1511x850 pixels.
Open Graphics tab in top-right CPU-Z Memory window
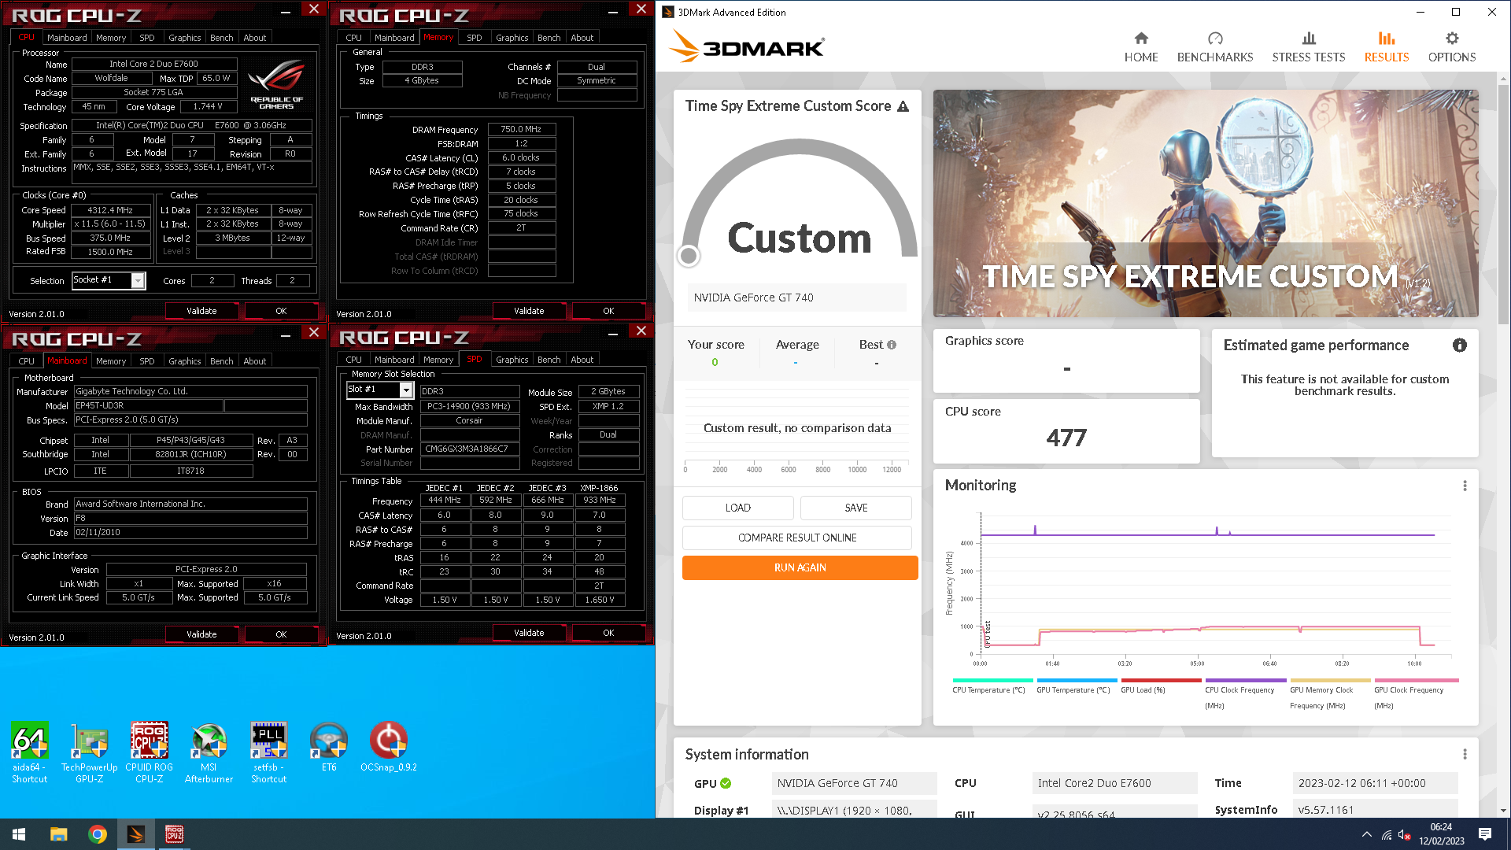click(x=512, y=38)
